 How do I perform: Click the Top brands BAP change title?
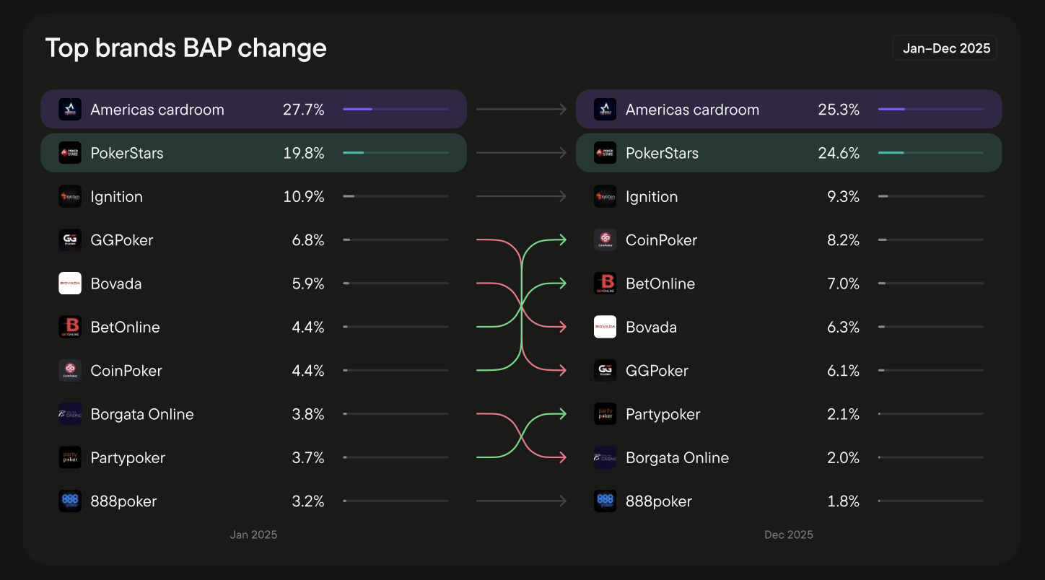[x=186, y=48]
